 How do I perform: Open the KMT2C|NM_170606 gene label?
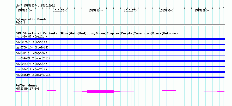[x=27, y=89]
